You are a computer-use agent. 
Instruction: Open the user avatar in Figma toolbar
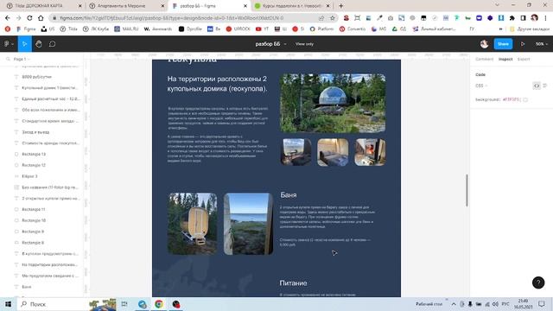coord(484,44)
